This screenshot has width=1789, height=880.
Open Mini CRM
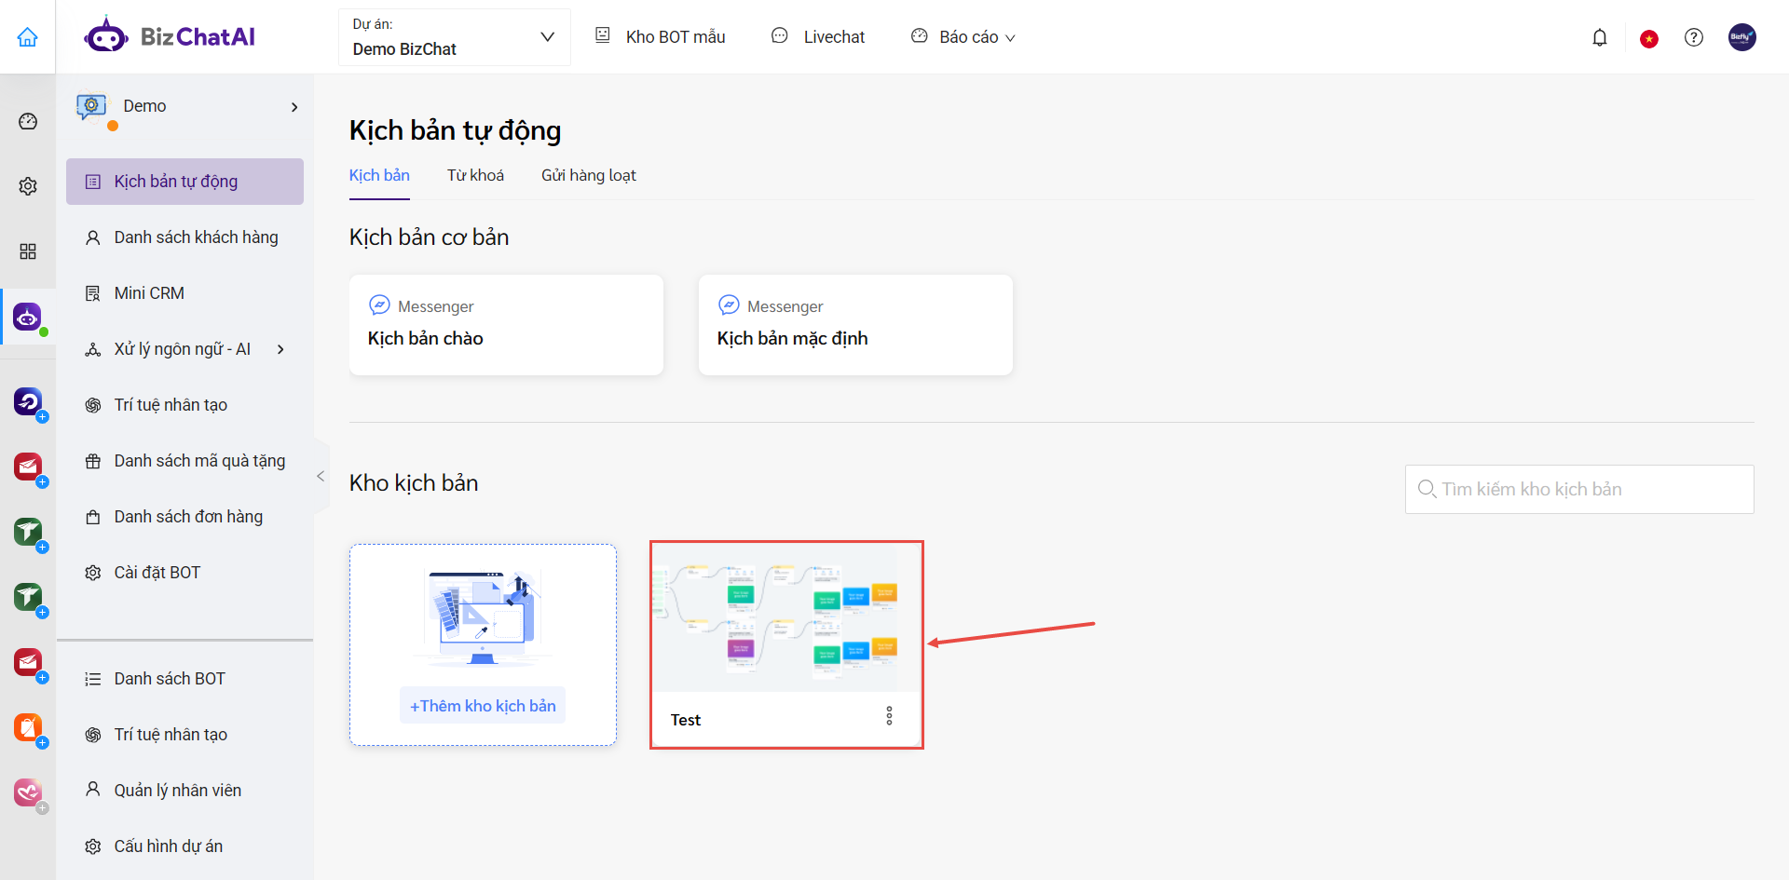(184, 293)
